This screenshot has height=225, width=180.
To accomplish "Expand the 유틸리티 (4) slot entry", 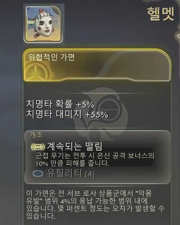I will 64,174.
